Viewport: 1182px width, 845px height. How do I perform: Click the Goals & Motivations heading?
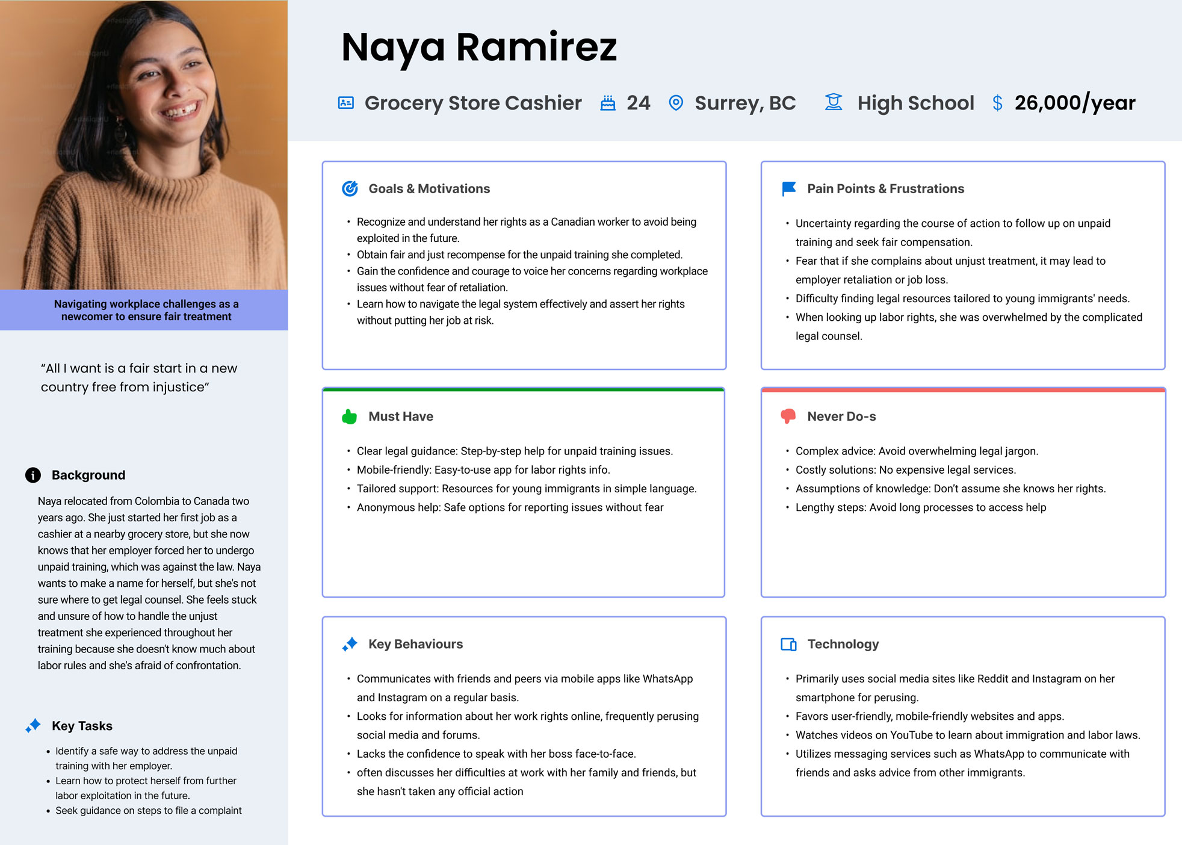[x=429, y=189]
